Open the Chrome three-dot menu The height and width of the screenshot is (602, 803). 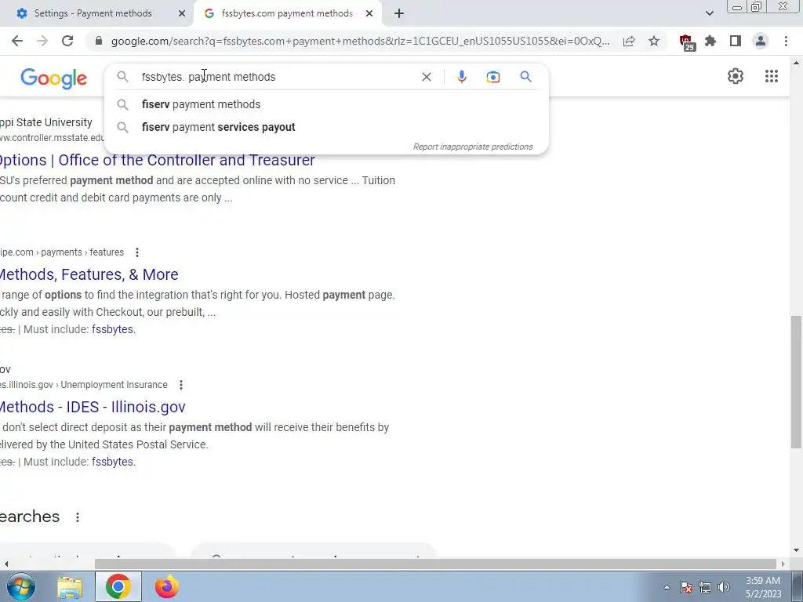tap(786, 41)
